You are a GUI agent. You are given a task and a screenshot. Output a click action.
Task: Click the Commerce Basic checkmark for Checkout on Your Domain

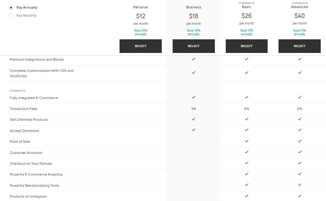coord(247,163)
